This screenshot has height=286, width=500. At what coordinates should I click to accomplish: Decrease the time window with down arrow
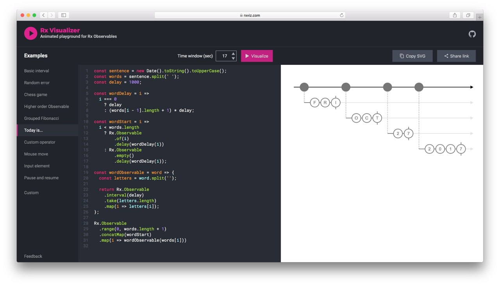pyautogui.click(x=234, y=58)
